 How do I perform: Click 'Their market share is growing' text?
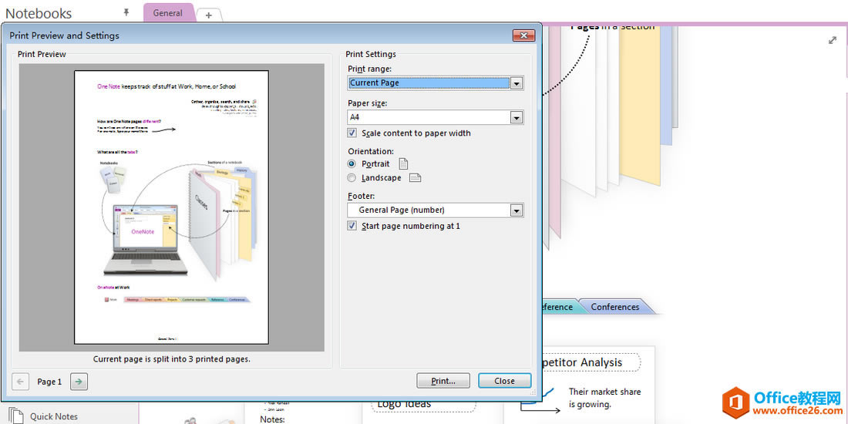point(604,398)
